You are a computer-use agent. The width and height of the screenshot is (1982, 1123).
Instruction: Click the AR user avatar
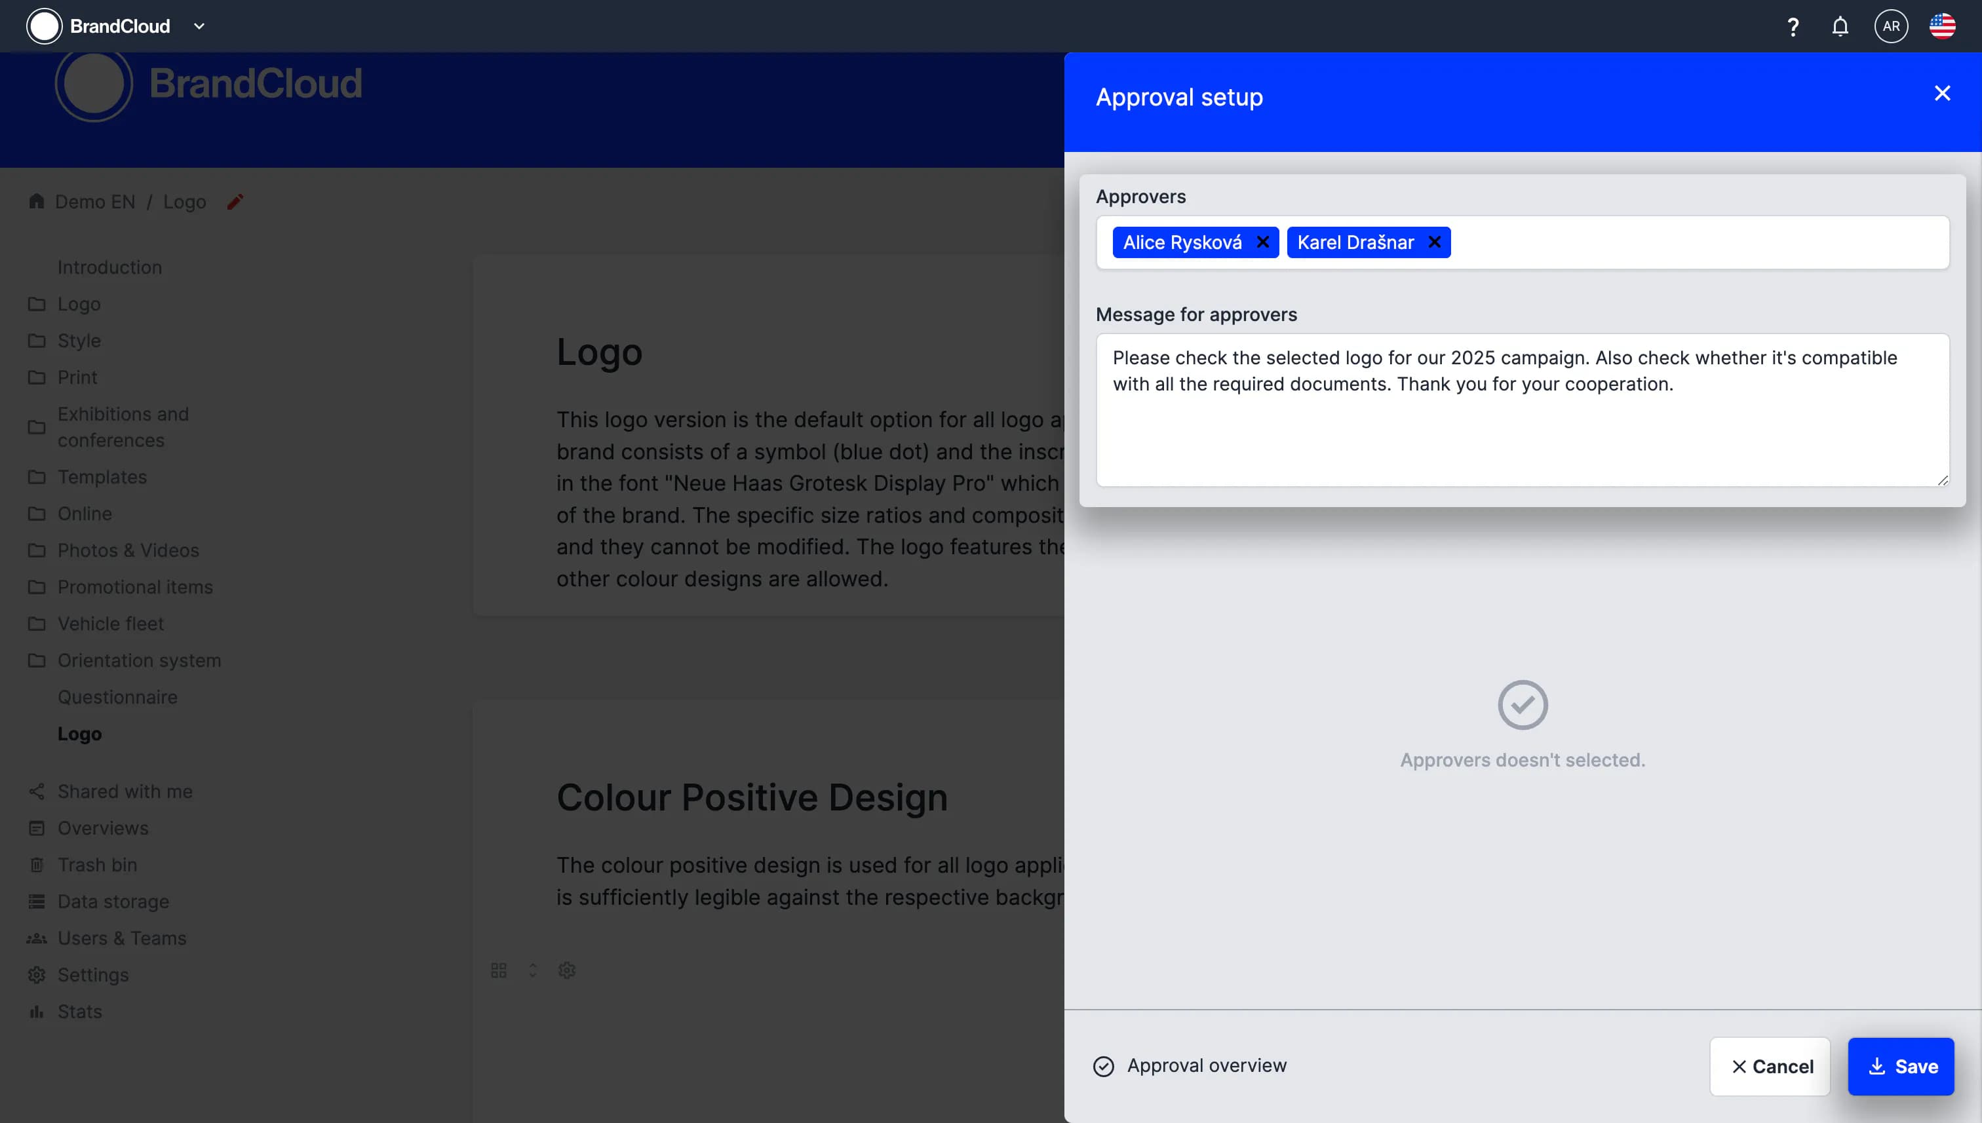[x=1890, y=27]
